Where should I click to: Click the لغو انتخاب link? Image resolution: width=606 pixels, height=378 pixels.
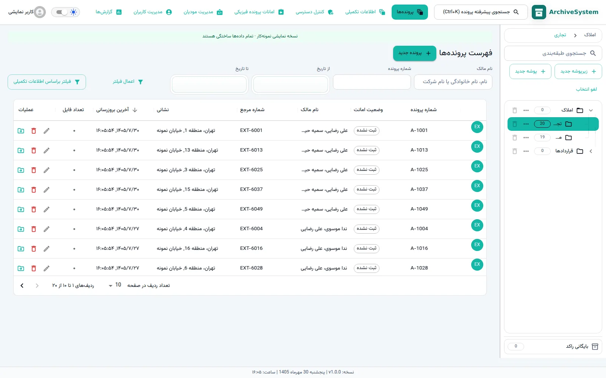(586, 89)
